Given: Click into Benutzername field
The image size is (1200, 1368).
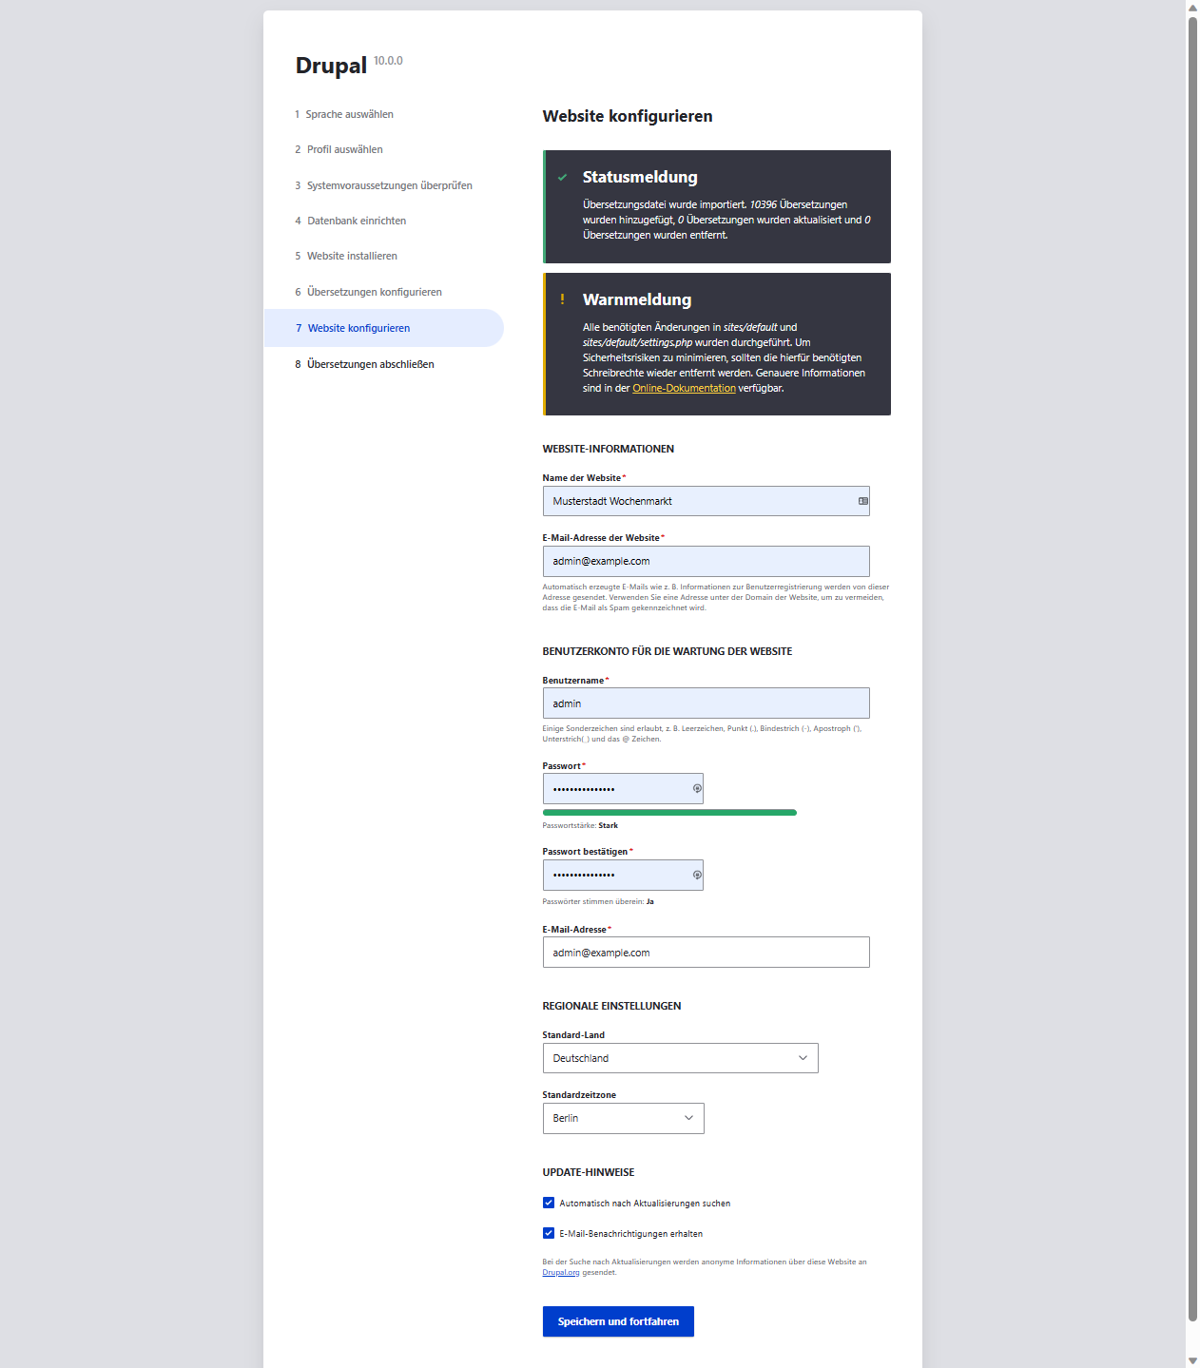Looking at the screenshot, I should click(x=706, y=703).
